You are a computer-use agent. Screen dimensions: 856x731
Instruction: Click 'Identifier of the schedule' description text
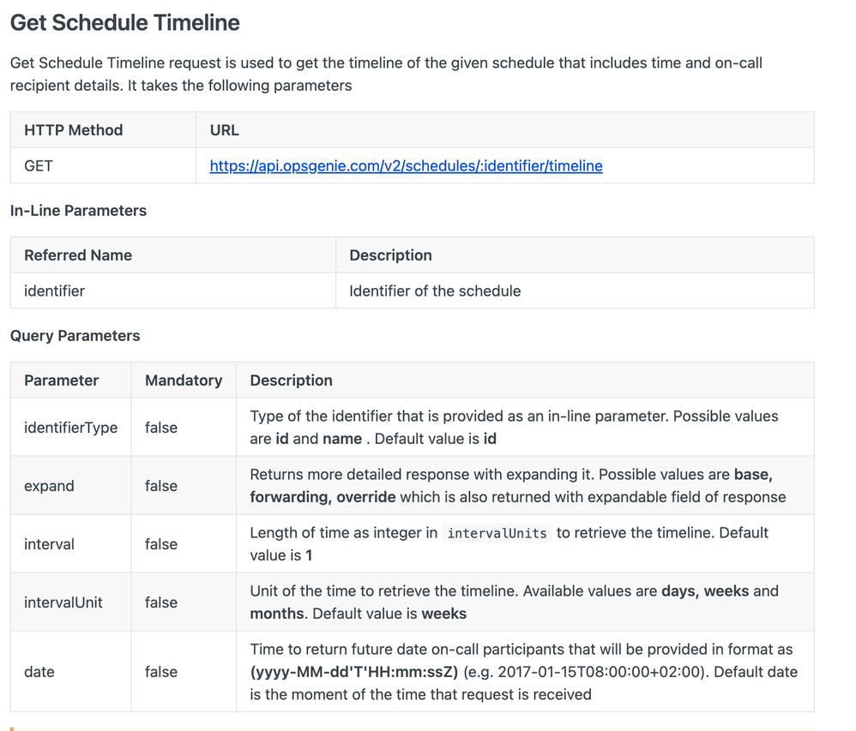(435, 291)
